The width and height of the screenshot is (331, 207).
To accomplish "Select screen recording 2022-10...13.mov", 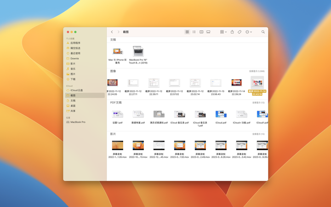I will (138, 149).
